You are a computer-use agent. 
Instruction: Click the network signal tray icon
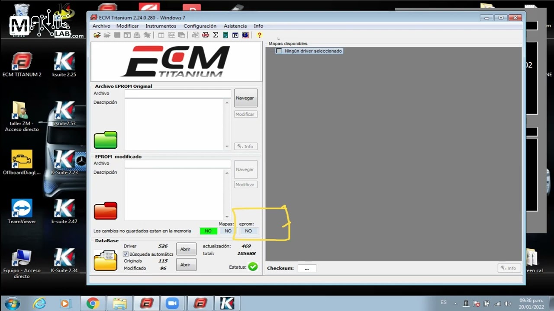(x=497, y=303)
